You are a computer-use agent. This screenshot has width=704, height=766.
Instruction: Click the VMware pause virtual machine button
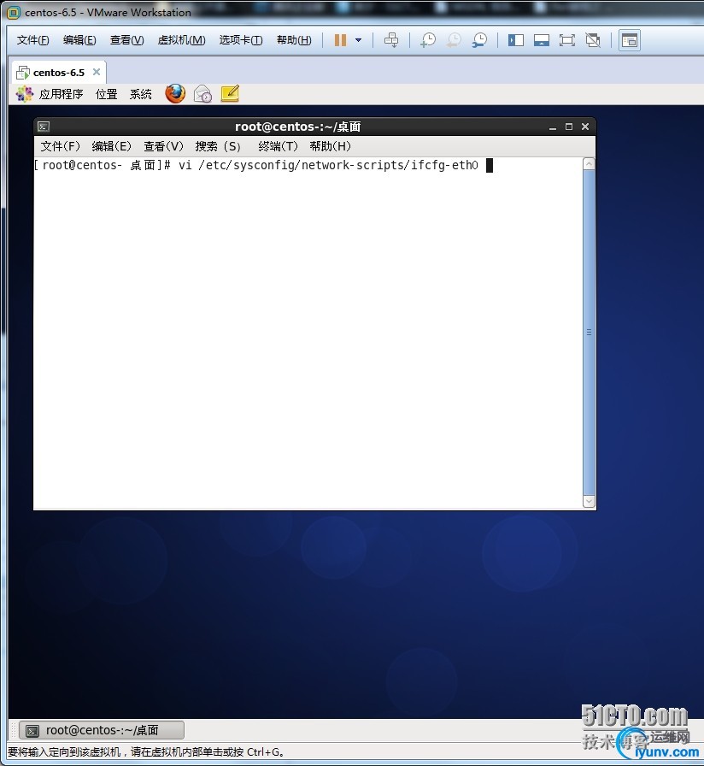point(340,40)
